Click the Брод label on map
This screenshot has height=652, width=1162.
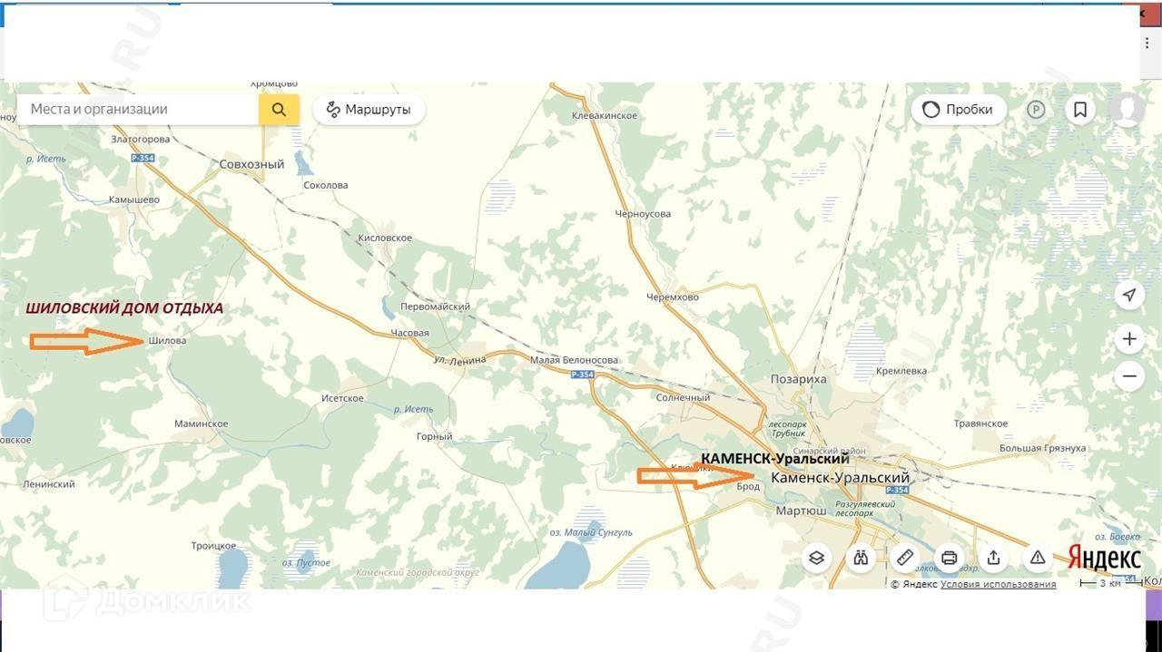tap(748, 487)
